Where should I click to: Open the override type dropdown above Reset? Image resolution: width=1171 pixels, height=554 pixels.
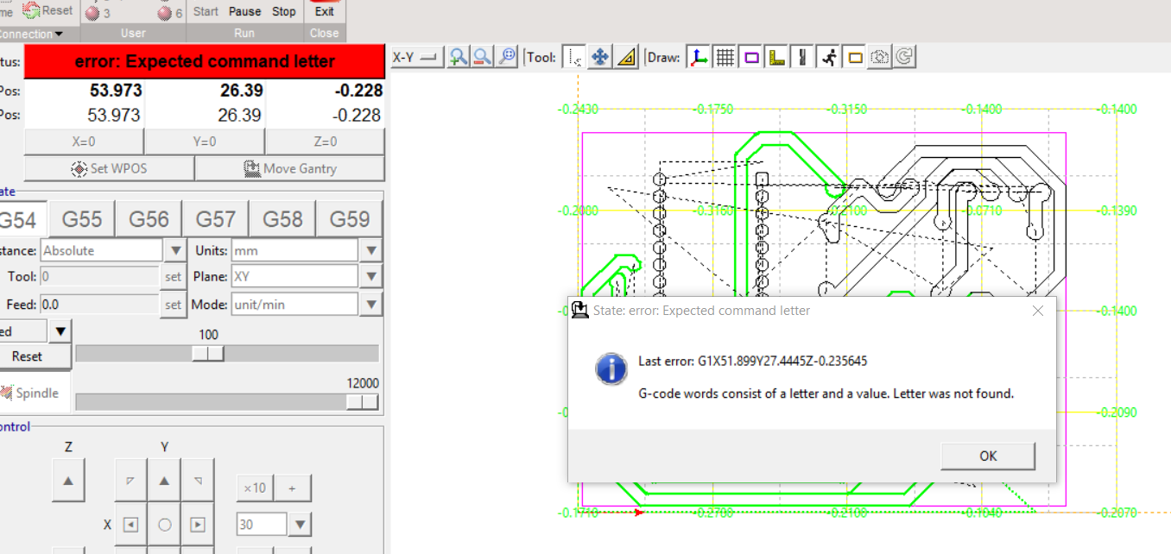(x=60, y=331)
